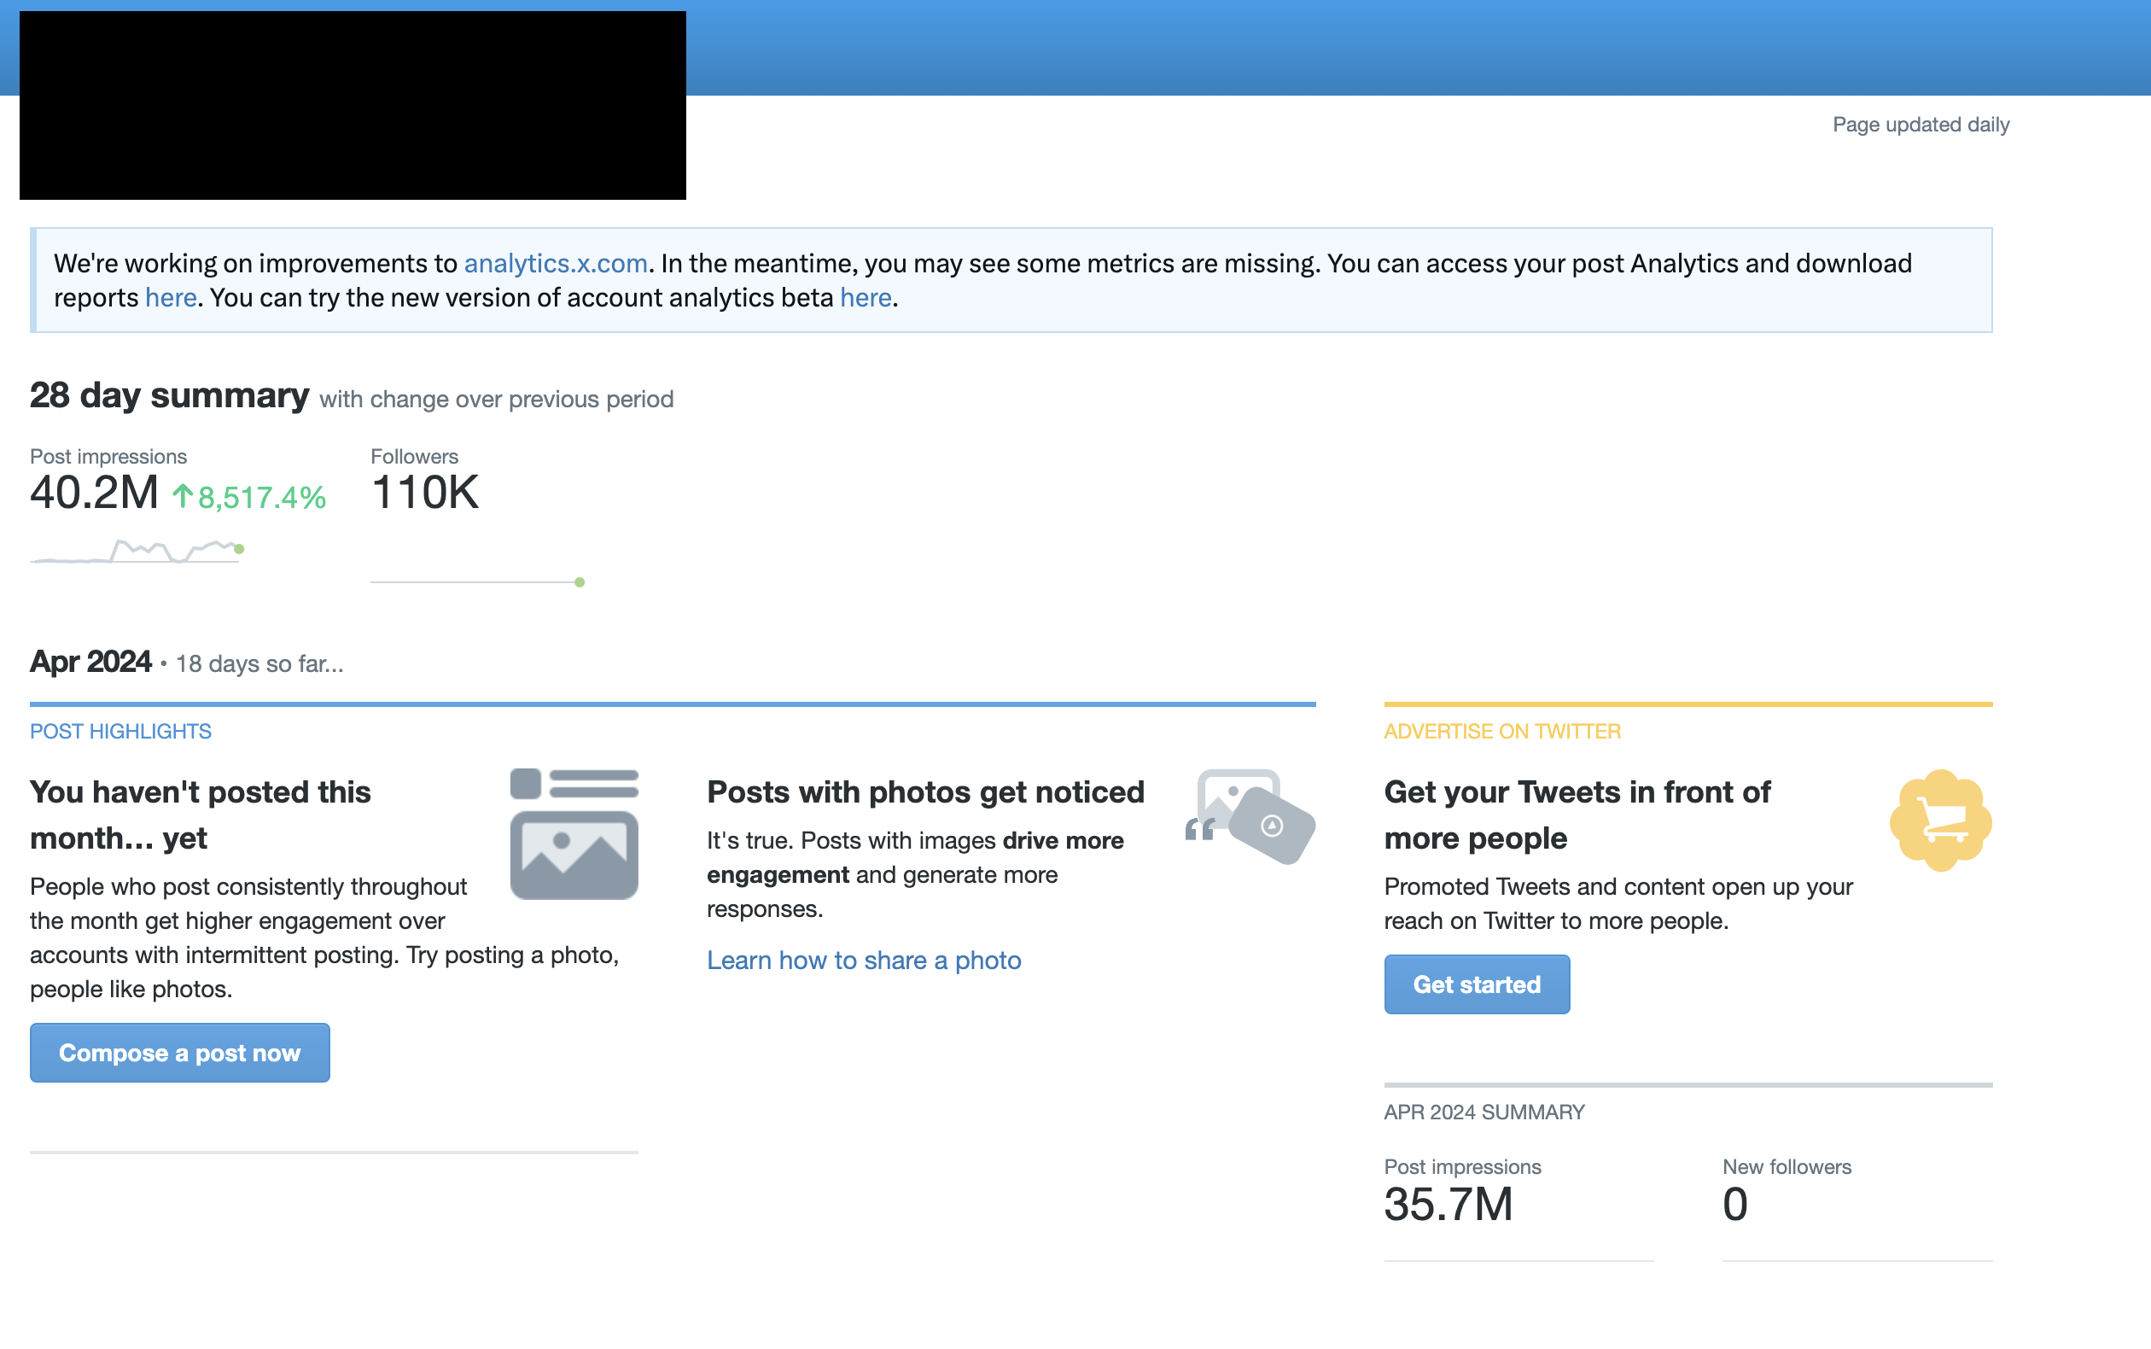Click the 35.7M monthly impressions value
Screen dimensions: 2151x1349
(1449, 1205)
